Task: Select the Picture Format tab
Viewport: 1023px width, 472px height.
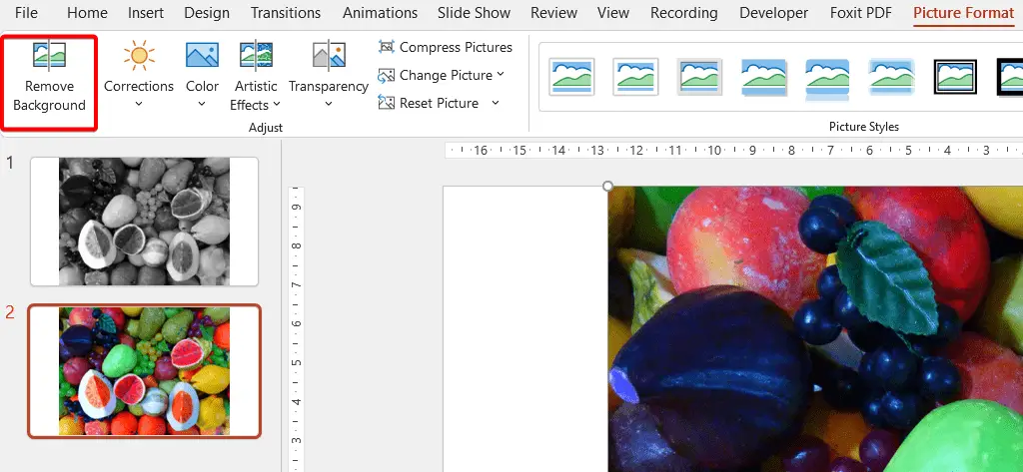Action: [x=964, y=13]
